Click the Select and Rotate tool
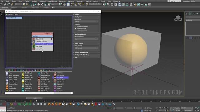The height and width of the screenshot is (112, 200). tap(42, 4)
